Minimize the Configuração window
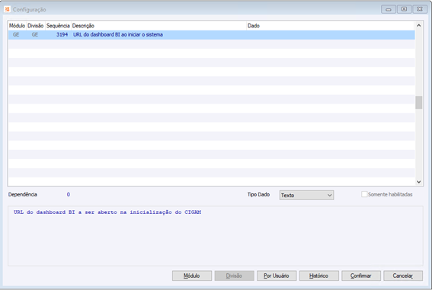432x290 pixels. click(389, 9)
